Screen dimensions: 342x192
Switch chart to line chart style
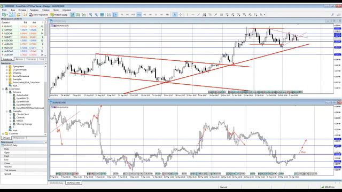(84, 14)
